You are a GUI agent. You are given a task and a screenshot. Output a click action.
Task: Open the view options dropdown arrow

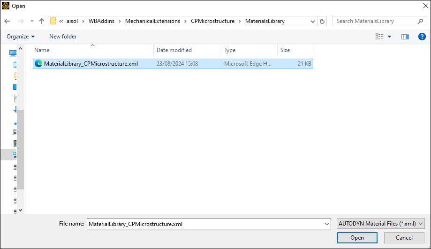pos(389,37)
